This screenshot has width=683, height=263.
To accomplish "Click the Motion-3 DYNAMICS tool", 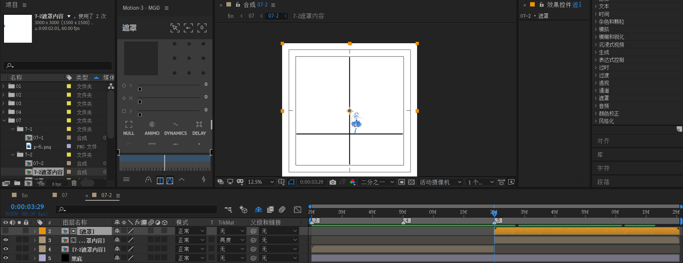I will 175,128.
